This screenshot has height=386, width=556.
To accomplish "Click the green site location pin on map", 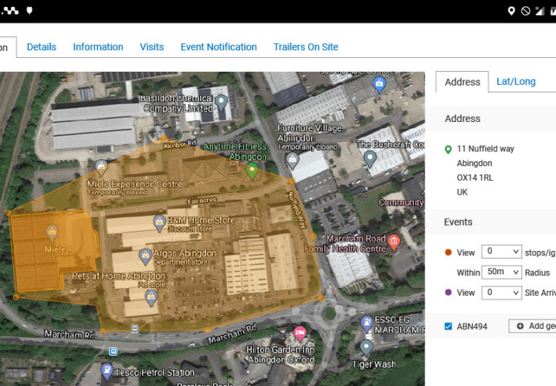I will 252,171.
